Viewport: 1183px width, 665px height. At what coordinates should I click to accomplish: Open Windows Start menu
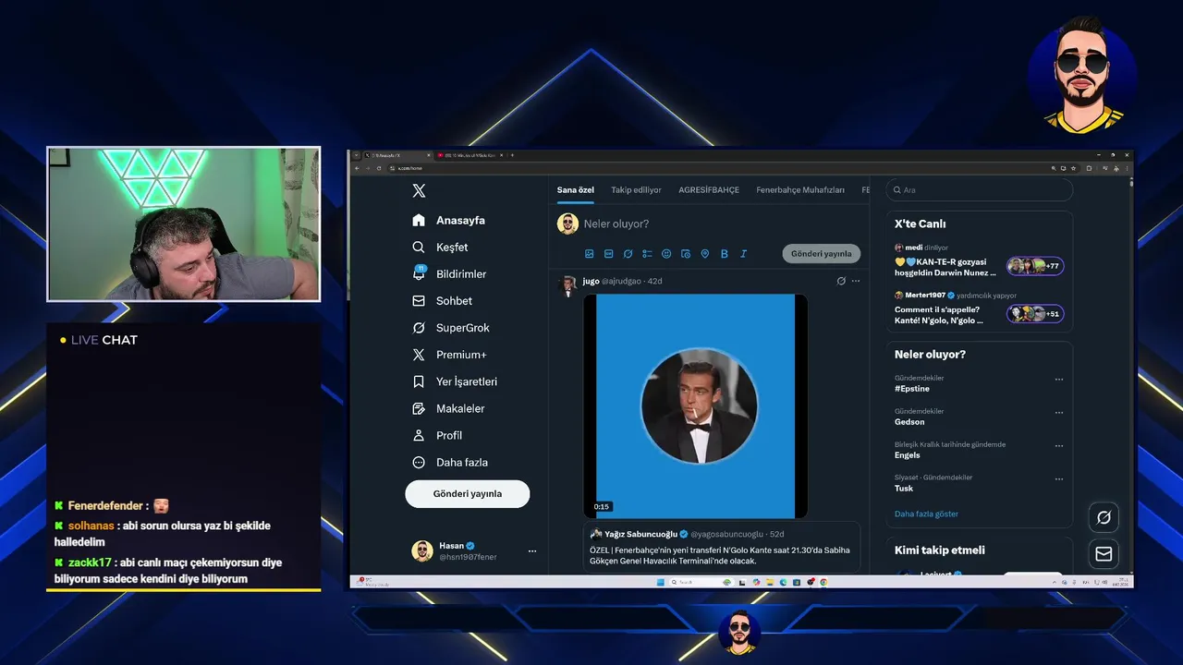661,582
